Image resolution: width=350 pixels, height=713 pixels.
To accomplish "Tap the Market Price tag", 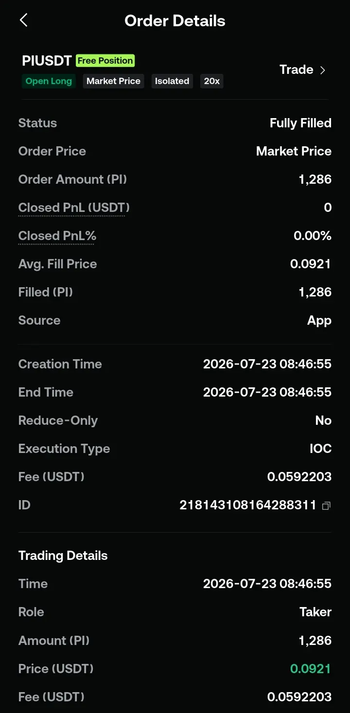I will click(x=113, y=81).
